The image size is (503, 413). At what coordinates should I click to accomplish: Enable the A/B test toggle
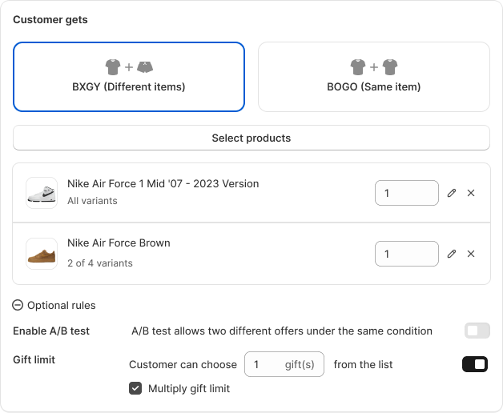coord(477,331)
